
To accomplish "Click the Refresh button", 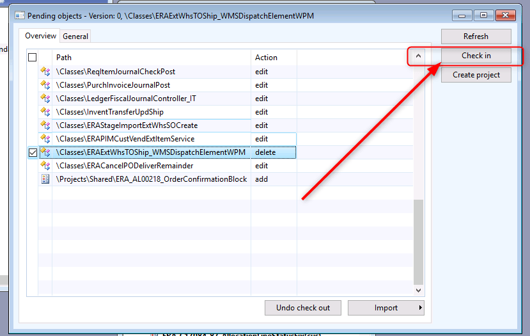I will pos(476,36).
